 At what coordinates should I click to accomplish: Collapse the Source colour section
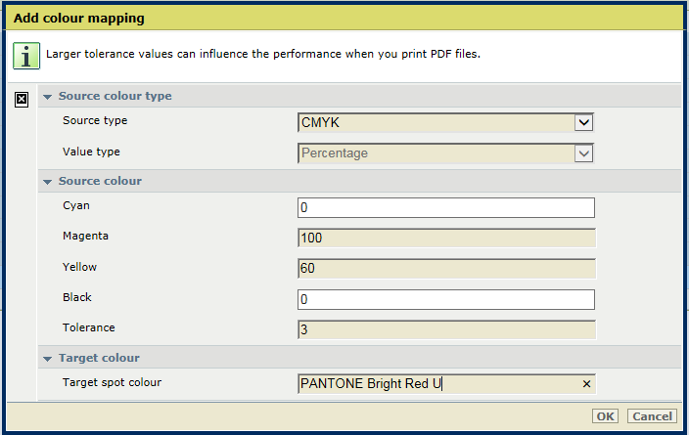tap(47, 182)
